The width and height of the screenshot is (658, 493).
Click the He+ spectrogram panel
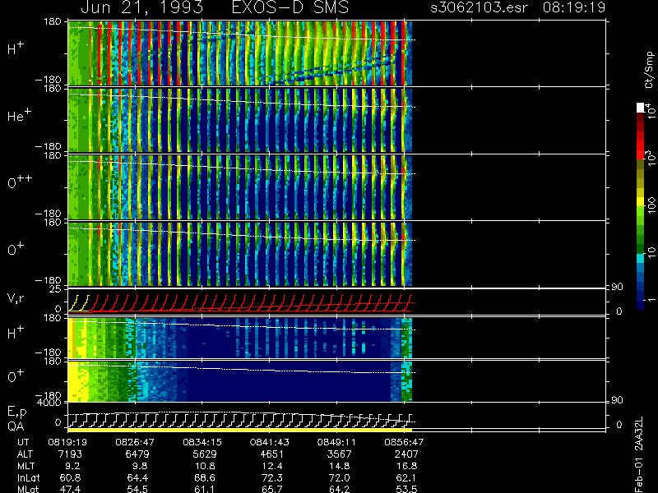coord(239,120)
